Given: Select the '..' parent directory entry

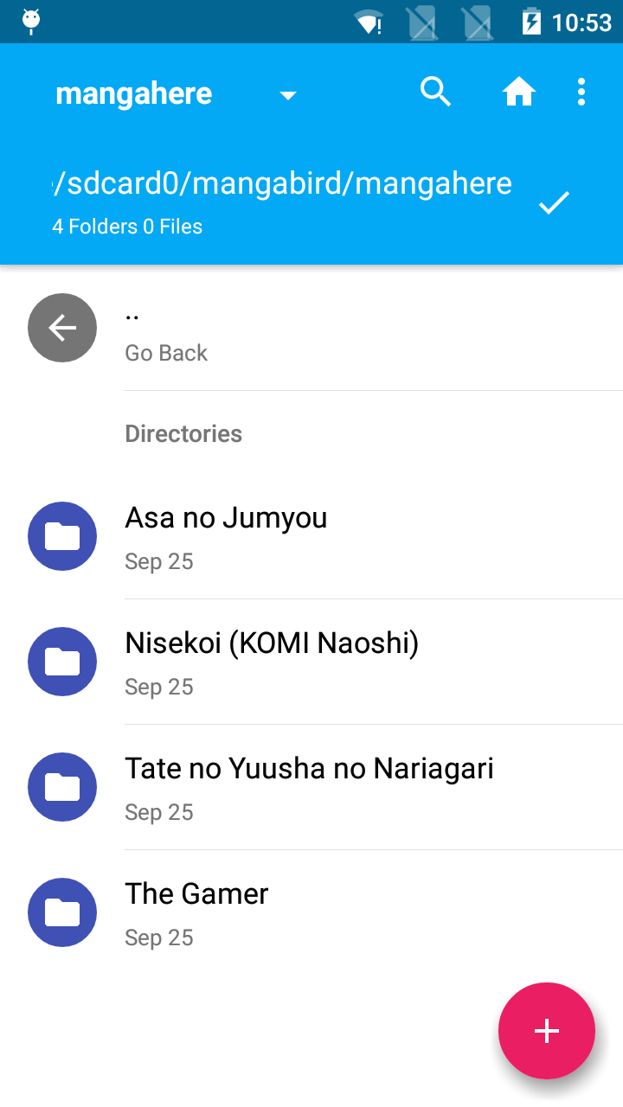Looking at the screenshot, I should [x=132, y=318].
